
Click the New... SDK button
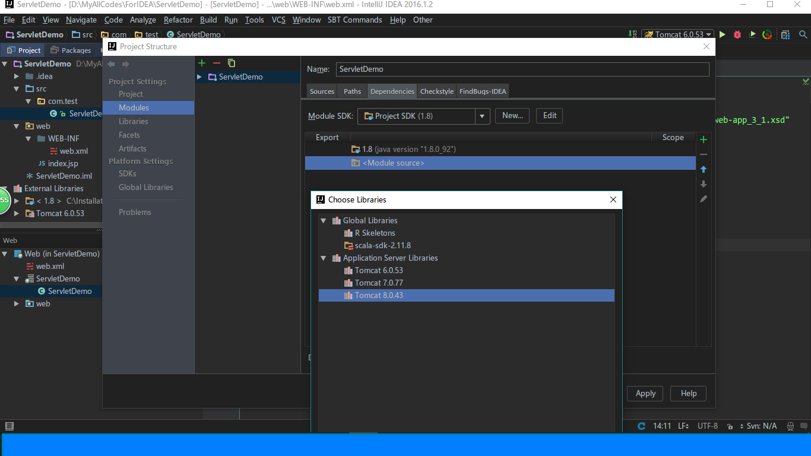tap(512, 116)
